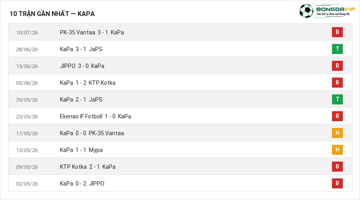
Task: Open the KaPa 3-1 JaPS match result
Action: tap(81, 49)
